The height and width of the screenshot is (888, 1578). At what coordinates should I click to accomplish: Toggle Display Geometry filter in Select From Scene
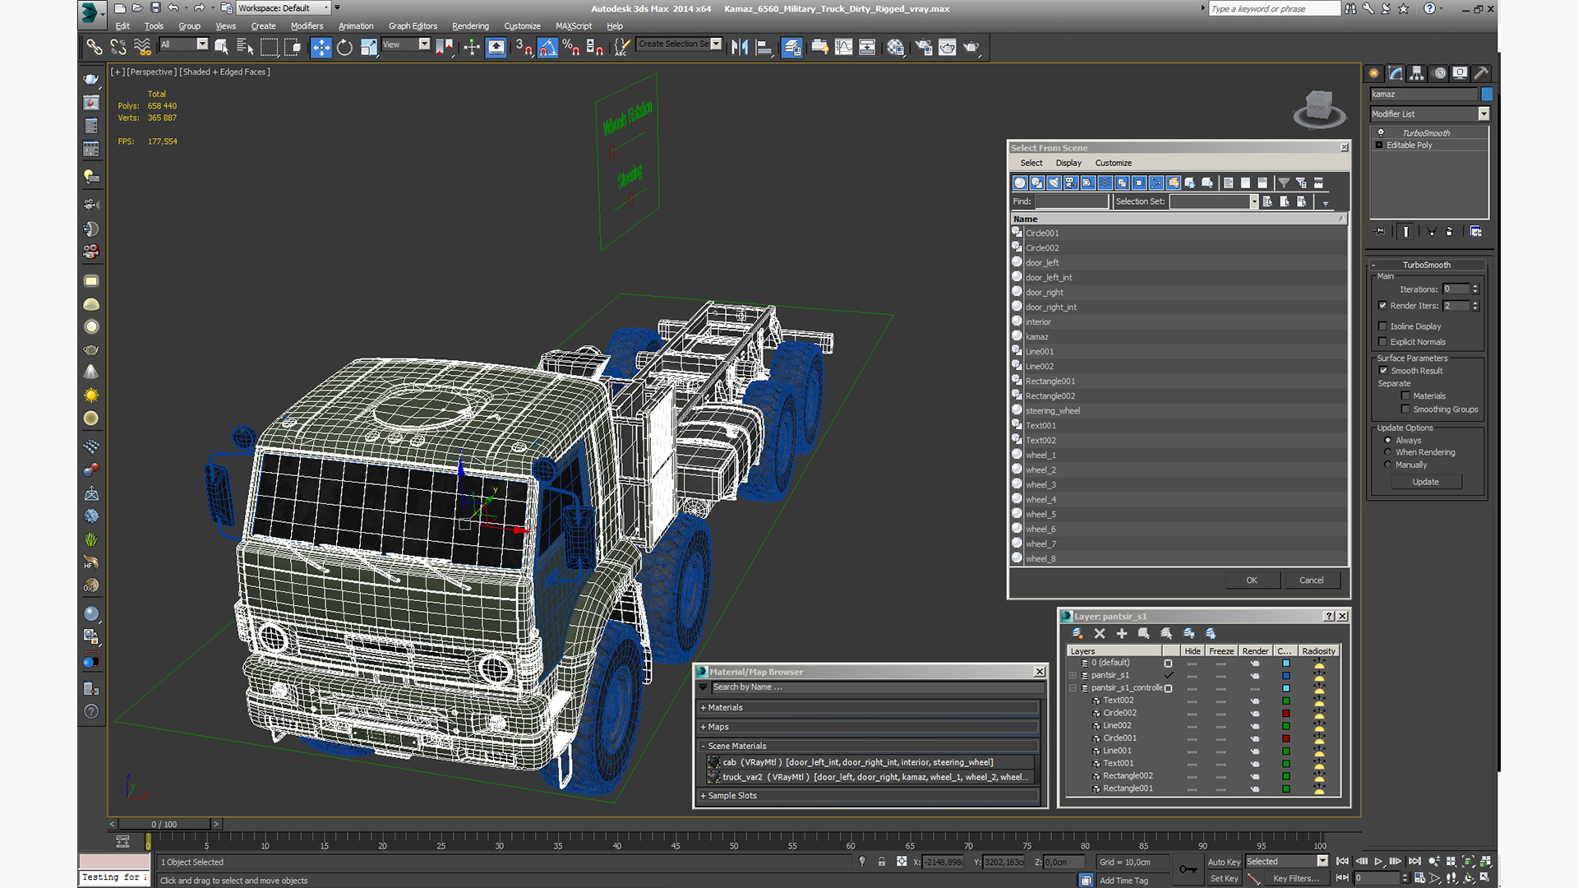1020,183
